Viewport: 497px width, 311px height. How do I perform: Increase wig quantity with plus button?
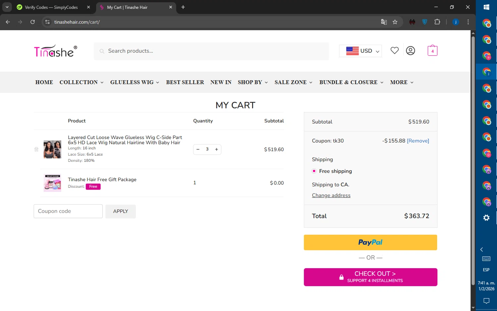(216, 149)
